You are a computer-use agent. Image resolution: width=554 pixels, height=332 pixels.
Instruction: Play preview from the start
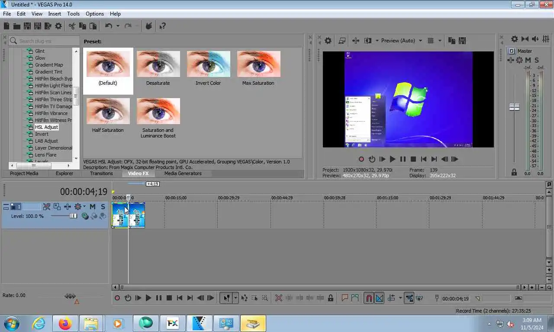pos(382,159)
